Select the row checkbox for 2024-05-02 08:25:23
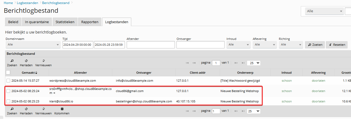 click(x=8, y=101)
